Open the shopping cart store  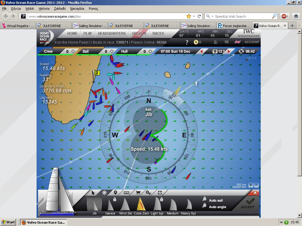point(138,193)
